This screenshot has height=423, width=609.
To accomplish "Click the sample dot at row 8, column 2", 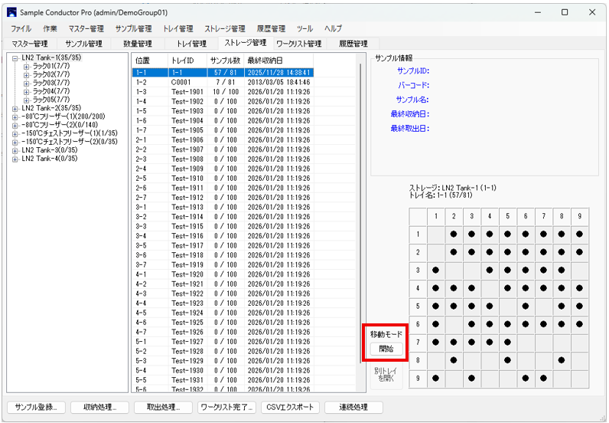I will point(454,359).
